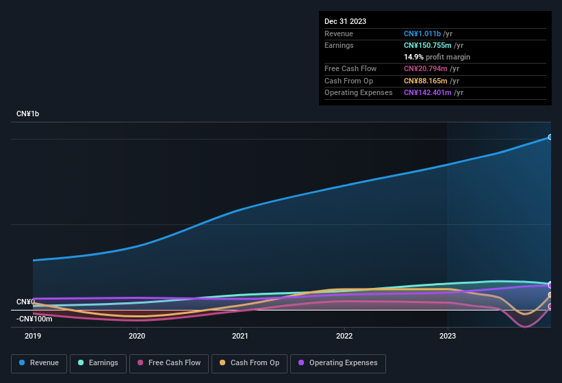Click the Operating Expenses purple endpoint marker
Viewport: 562px width, 383px height.
pos(550,285)
